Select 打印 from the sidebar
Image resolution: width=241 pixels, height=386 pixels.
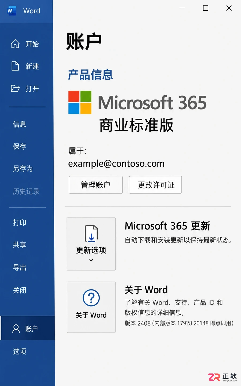click(20, 222)
